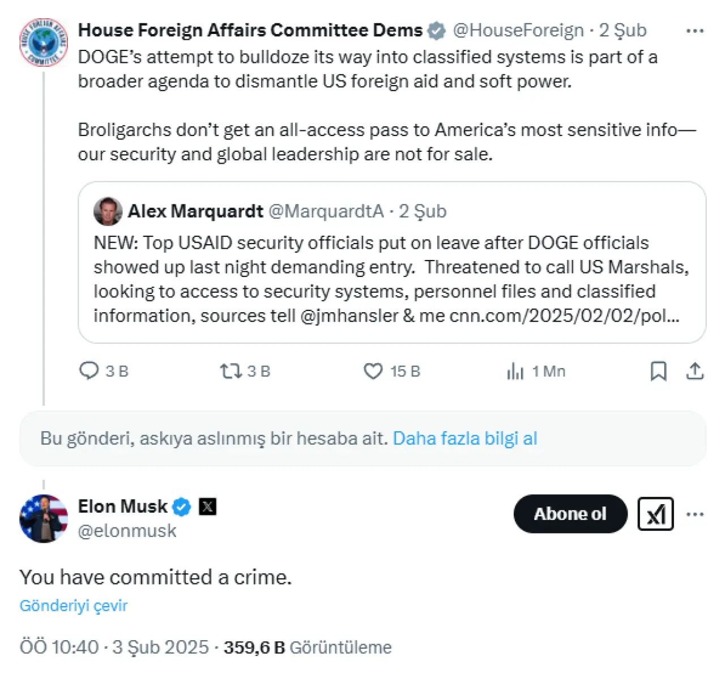725x673 pixels.
Task: Click the Grok icon beside Abone ol
Action: coord(655,514)
